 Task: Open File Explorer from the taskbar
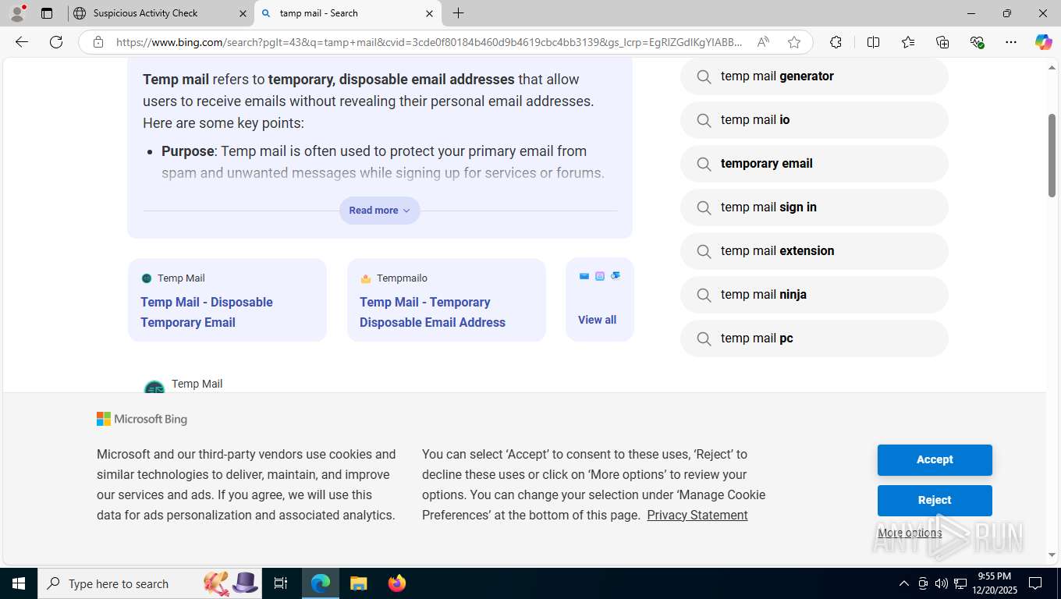click(358, 583)
